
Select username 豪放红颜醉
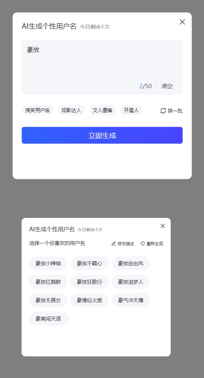[48, 281]
